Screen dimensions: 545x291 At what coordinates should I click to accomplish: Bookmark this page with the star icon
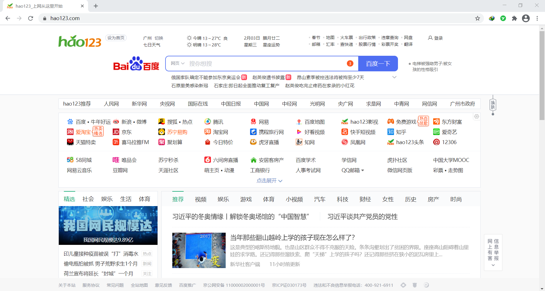[x=477, y=18]
